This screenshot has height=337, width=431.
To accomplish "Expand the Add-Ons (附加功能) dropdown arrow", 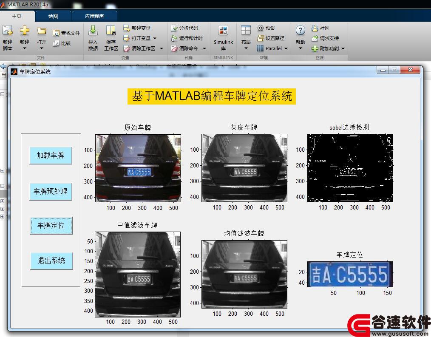I will 343,48.
